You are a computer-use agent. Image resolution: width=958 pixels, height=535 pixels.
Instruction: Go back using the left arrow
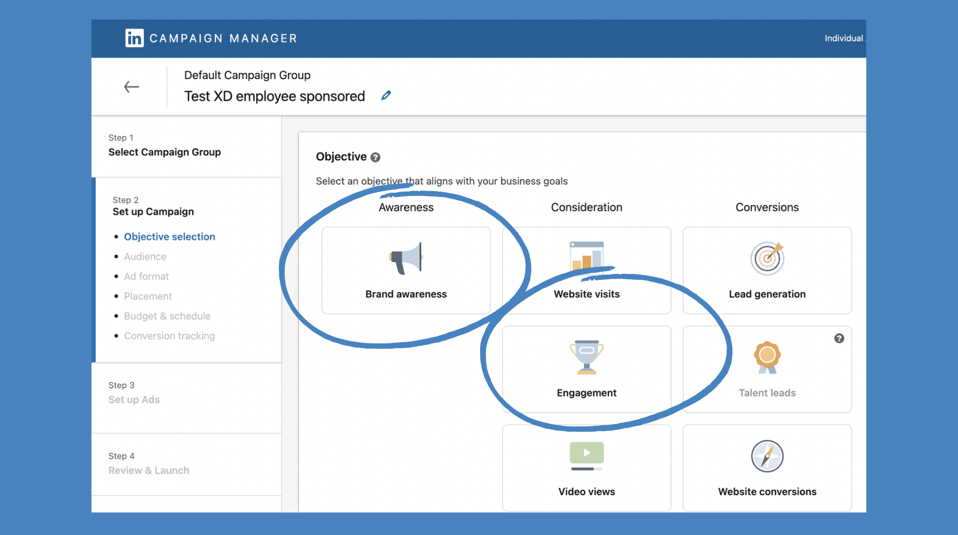[131, 87]
